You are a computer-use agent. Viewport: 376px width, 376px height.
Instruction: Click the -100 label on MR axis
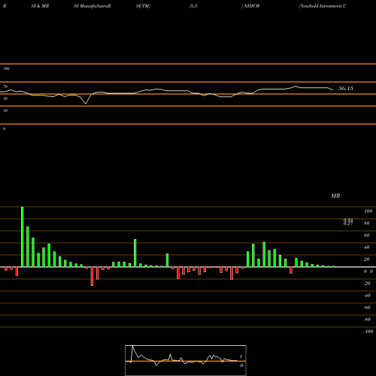click(368, 332)
